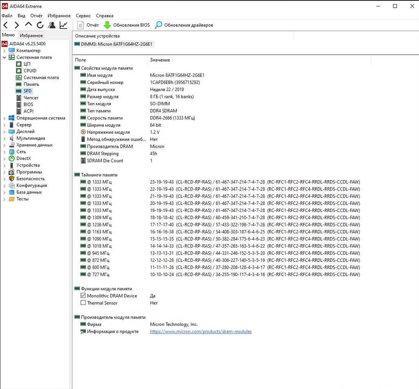
Task: Select AIDA64 v6.25.5400 root tree node
Action: pos(24,44)
